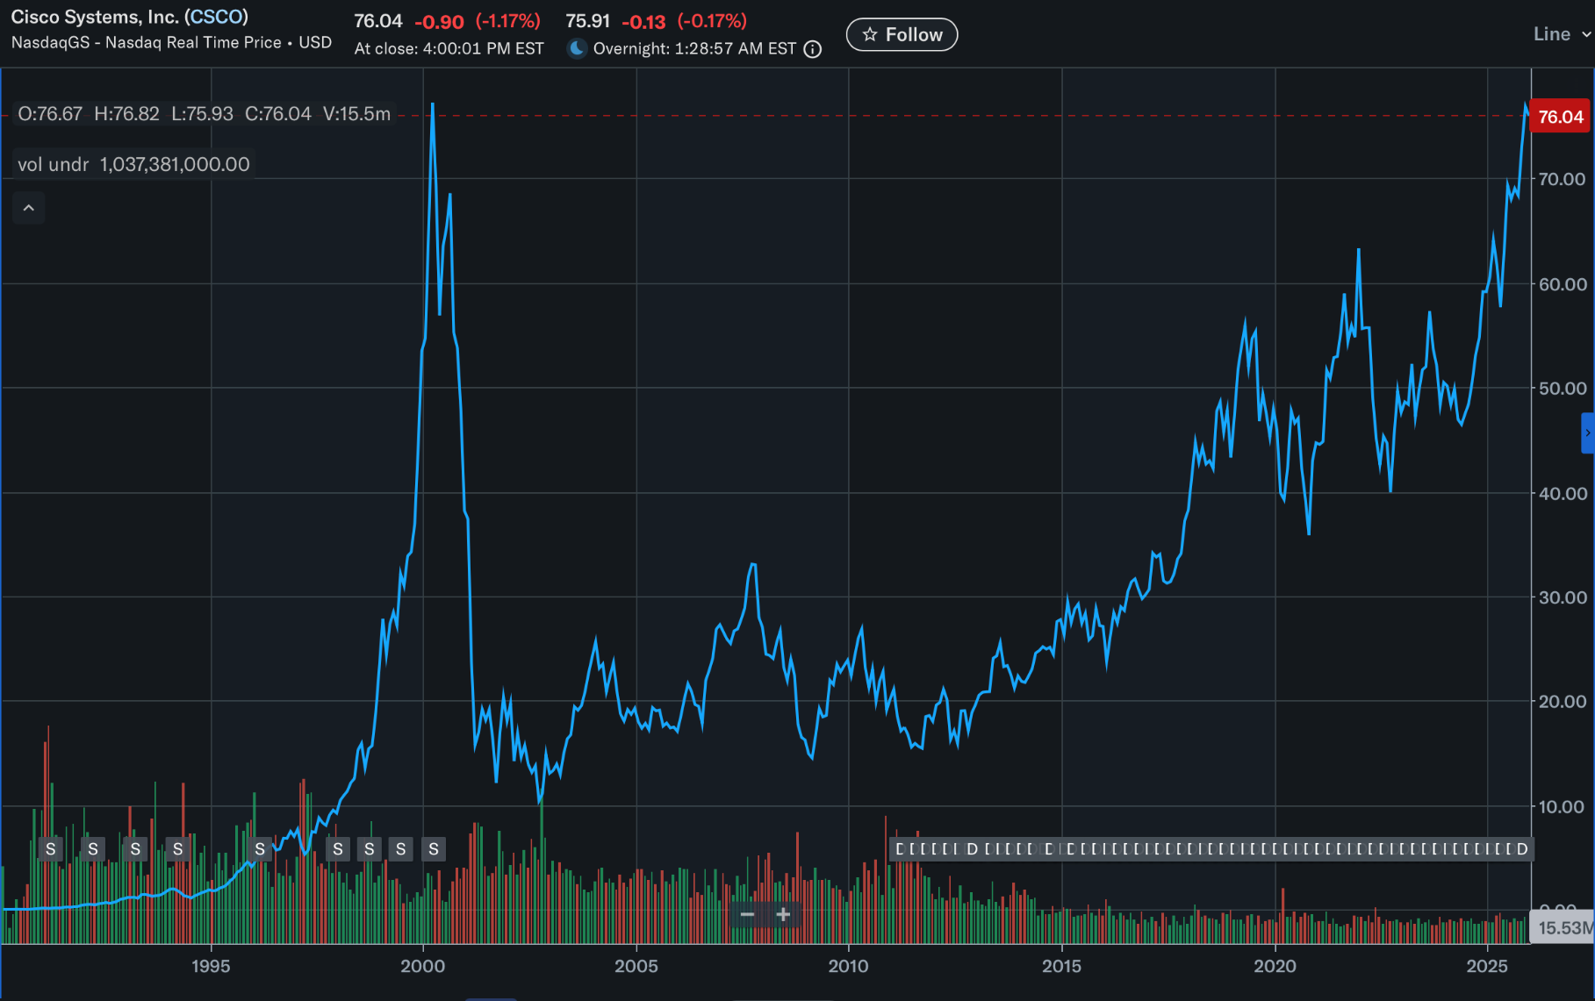Open the Line chart type dropdown
Screen dimensions: 1595x1001
coord(1561,34)
